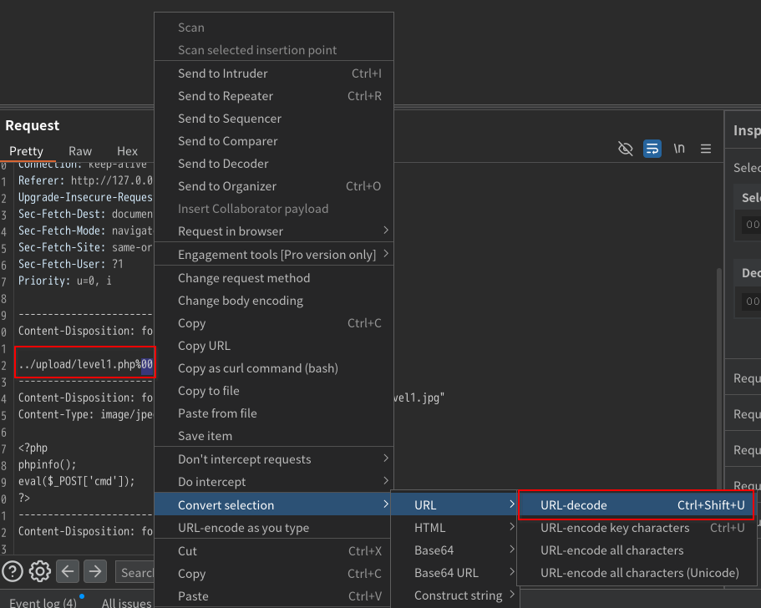Open the Base64 URL conversion submenu
The width and height of the screenshot is (761, 608).
[454, 573]
